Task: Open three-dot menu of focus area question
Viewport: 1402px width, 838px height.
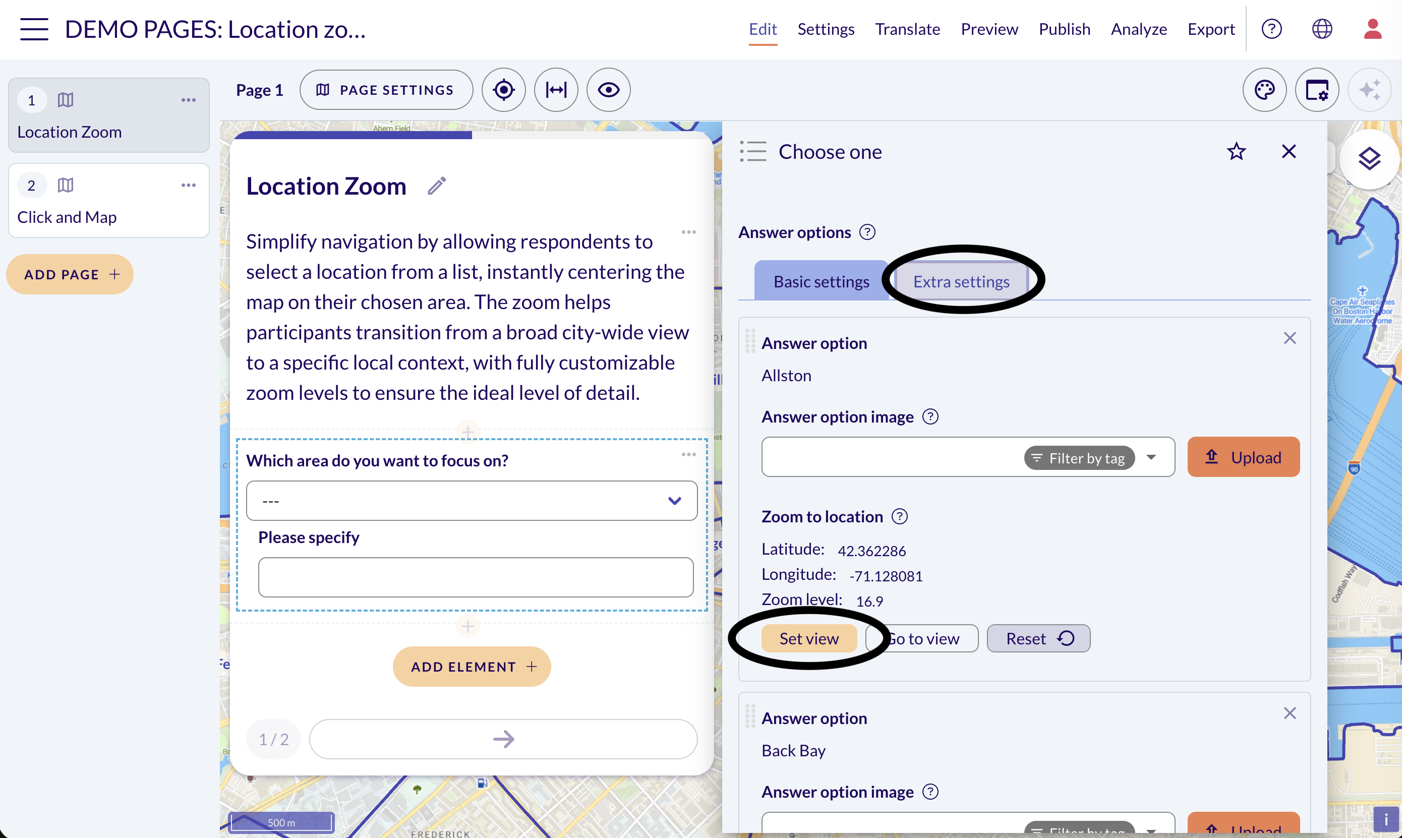Action: [689, 455]
